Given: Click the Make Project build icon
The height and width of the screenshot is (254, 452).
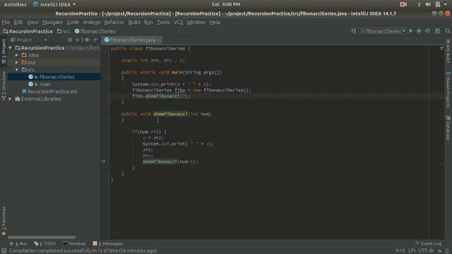Looking at the screenshot, I should [353, 31].
